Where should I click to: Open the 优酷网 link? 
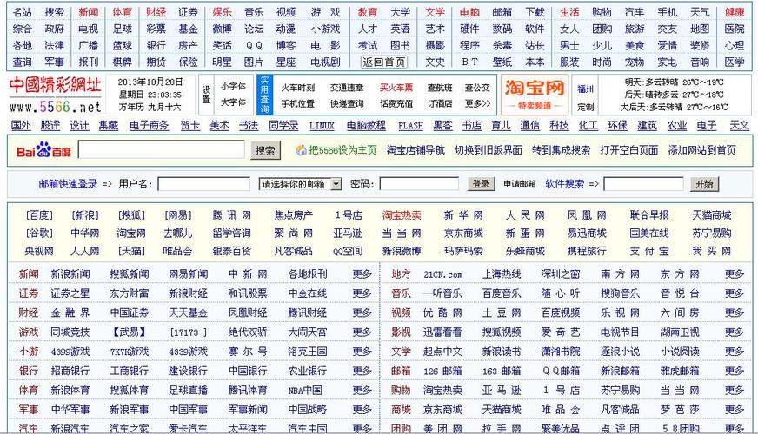(x=442, y=312)
